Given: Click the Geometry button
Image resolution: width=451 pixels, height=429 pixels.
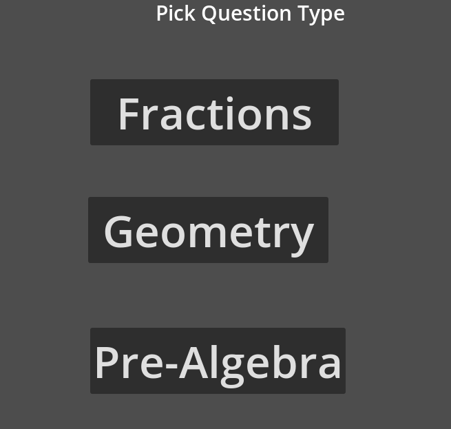Looking at the screenshot, I should 208,230.
